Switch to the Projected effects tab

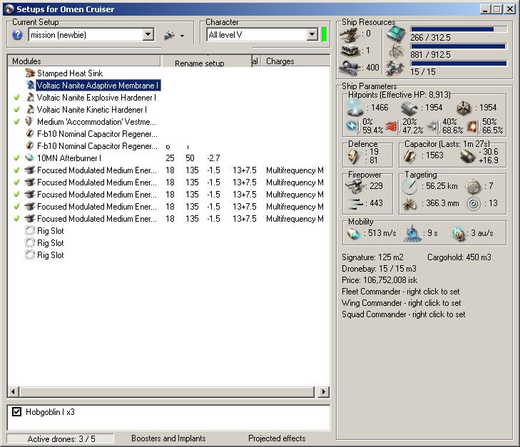pyautogui.click(x=277, y=438)
